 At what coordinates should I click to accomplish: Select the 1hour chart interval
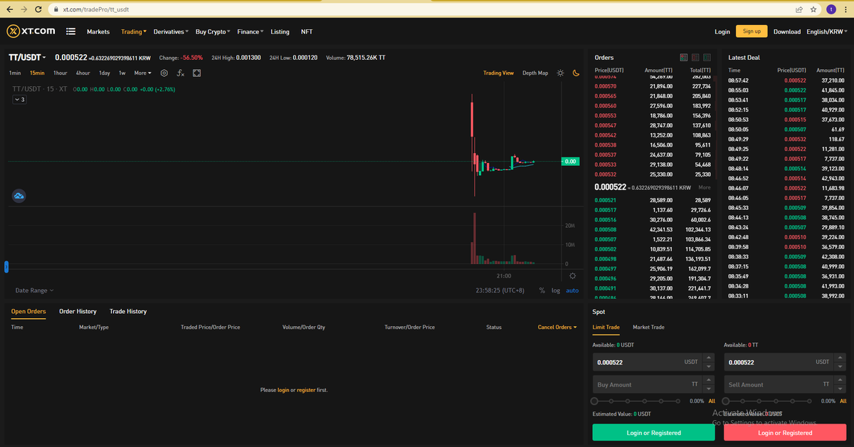coord(60,73)
